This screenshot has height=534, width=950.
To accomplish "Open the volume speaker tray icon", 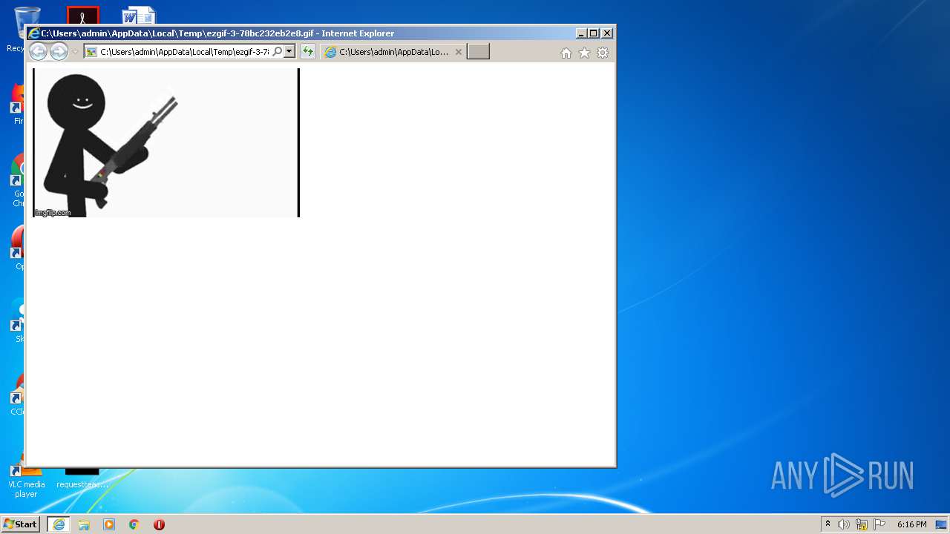I will coord(844,524).
